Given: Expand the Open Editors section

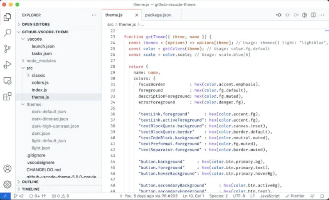Looking at the screenshot, I should pos(59,24).
